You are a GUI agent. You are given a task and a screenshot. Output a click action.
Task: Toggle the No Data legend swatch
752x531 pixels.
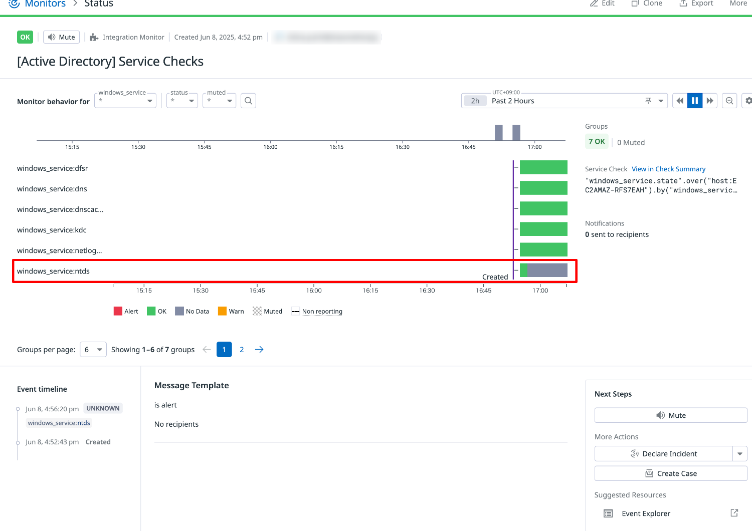179,311
